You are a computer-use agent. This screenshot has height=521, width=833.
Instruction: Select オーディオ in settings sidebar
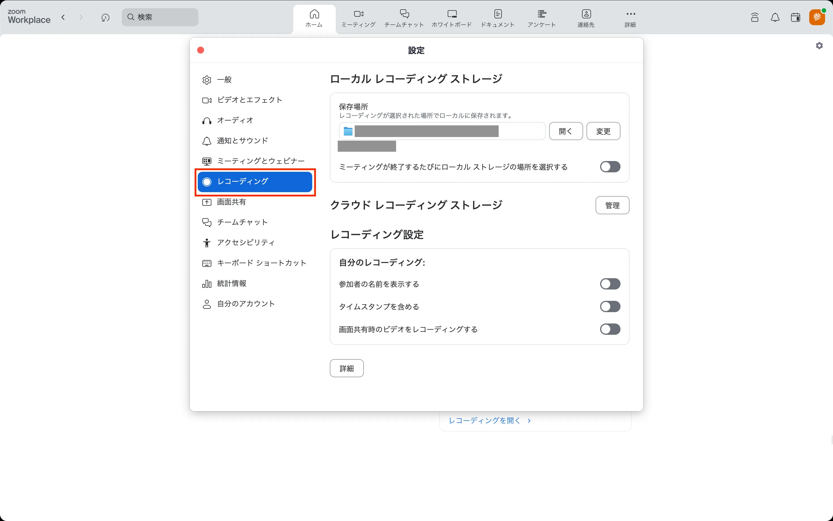pos(235,120)
